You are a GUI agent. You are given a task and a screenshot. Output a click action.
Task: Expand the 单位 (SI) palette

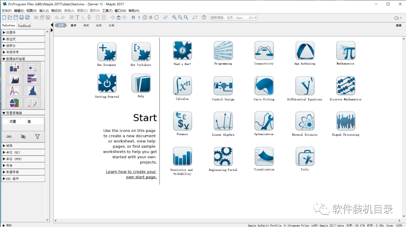(23, 153)
